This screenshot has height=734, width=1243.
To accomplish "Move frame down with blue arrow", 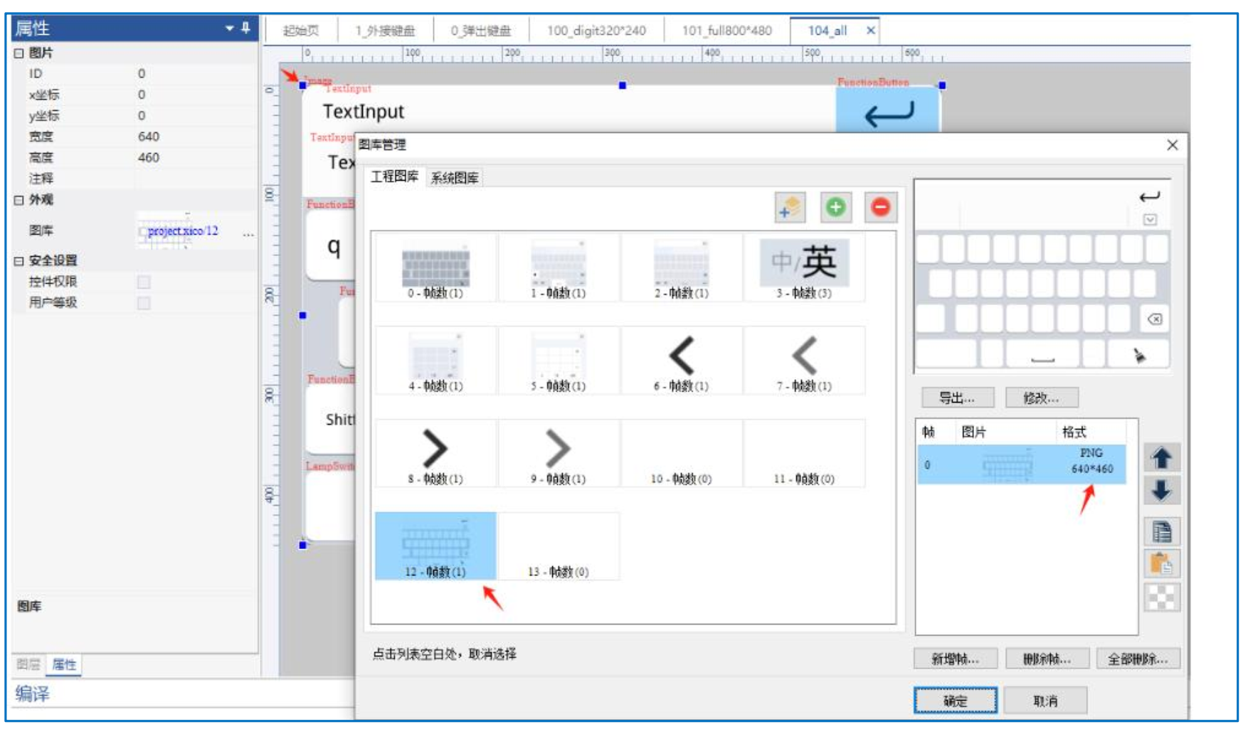I will point(1161,491).
